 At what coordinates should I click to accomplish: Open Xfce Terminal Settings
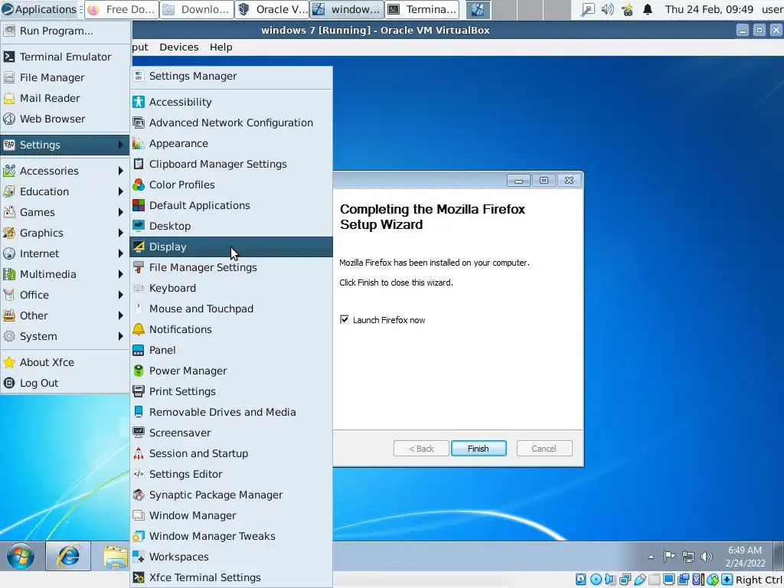(x=231, y=577)
